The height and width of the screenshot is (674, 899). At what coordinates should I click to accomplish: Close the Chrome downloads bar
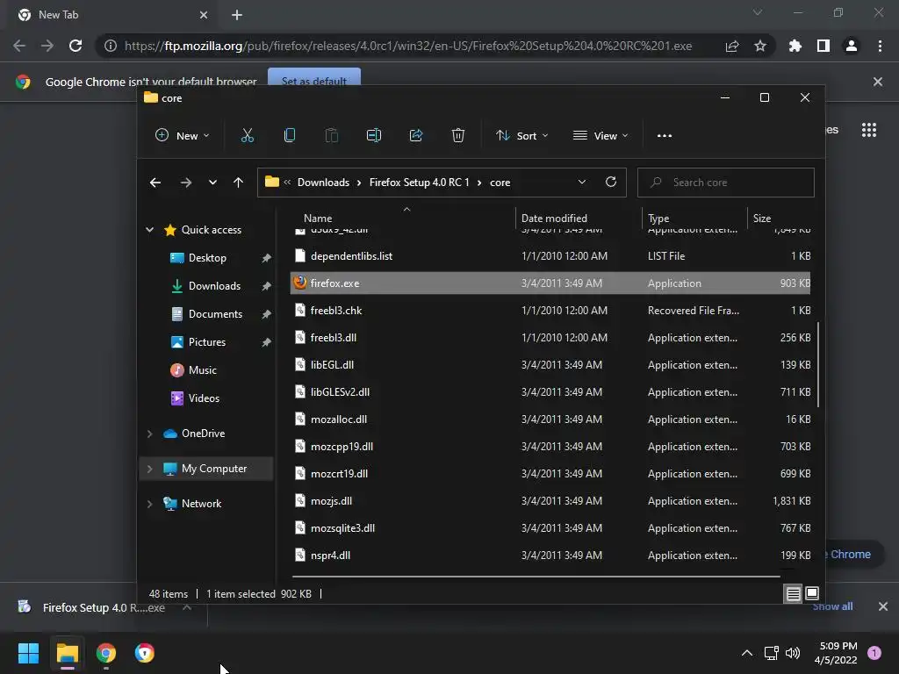tap(883, 606)
